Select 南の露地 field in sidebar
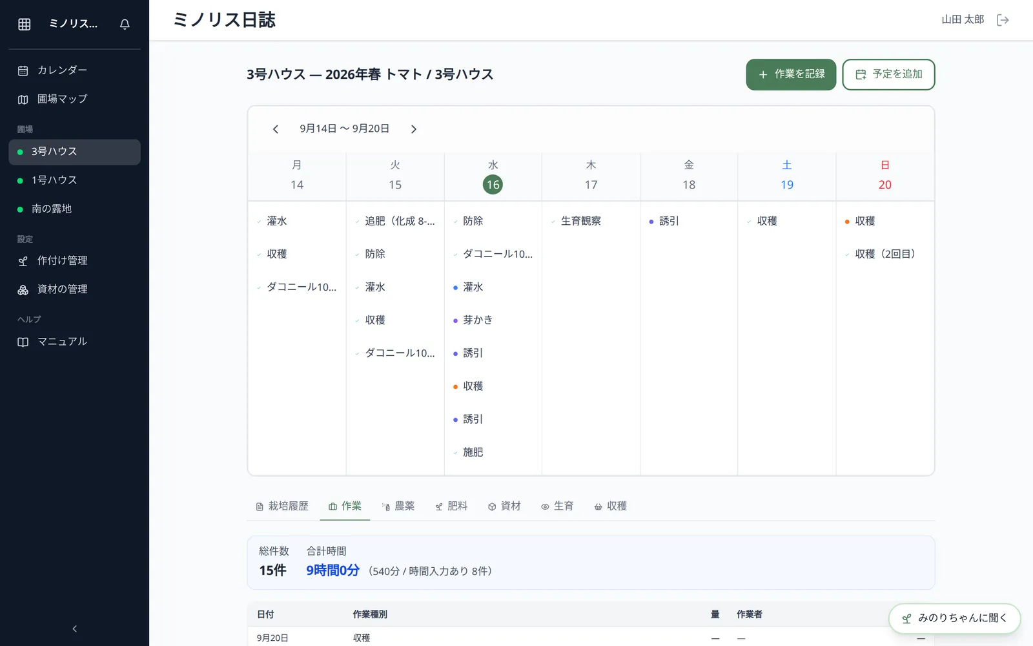Viewport: 1033px width, 646px height. [74, 209]
